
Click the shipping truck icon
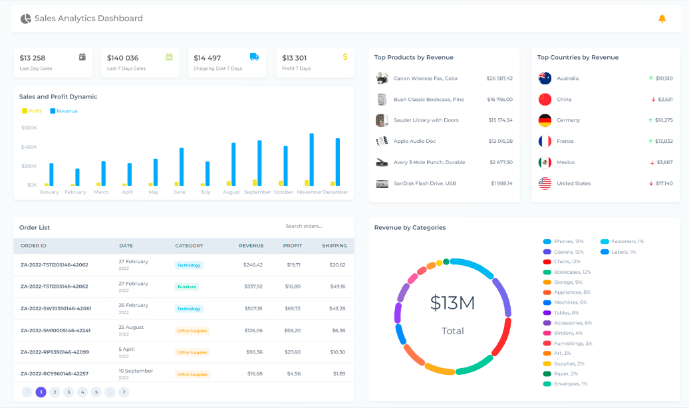255,57
